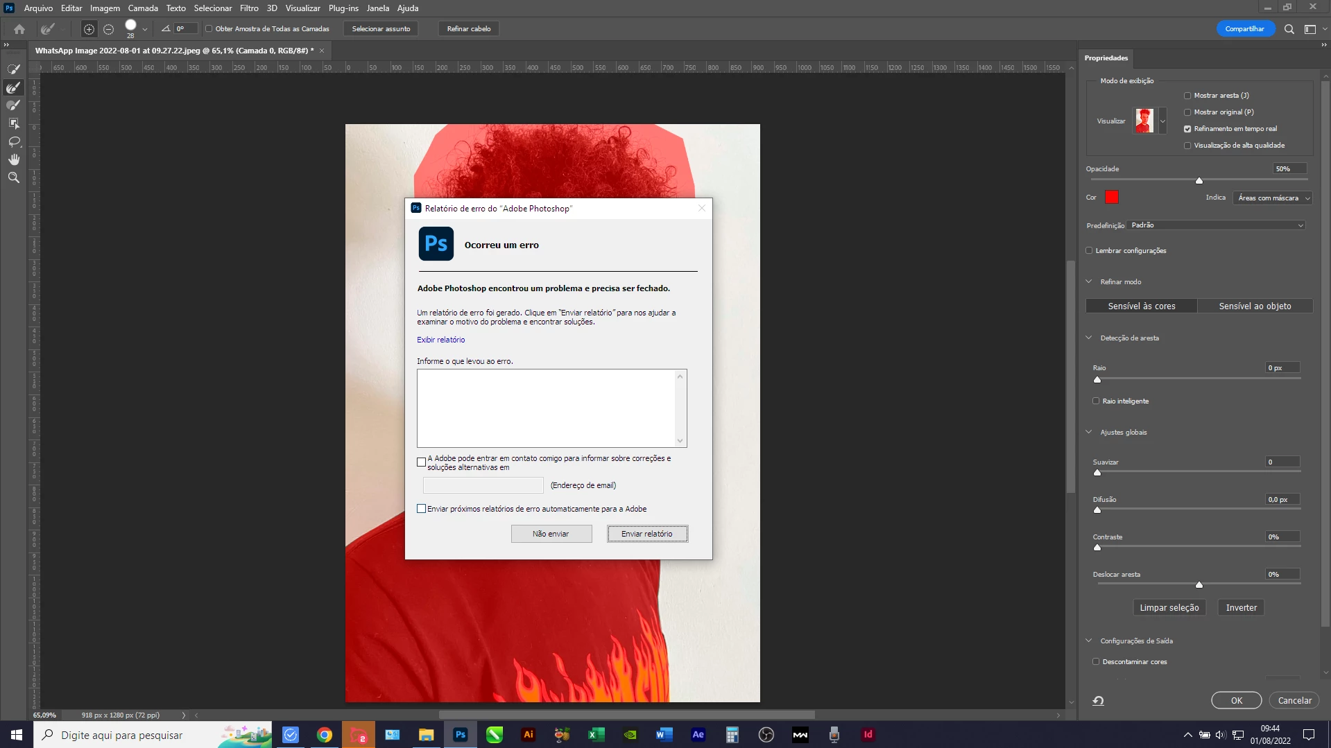Open the Filtro menu
This screenshot has height=748, width=1331.
pyautogui.click(x=249, y=8)
